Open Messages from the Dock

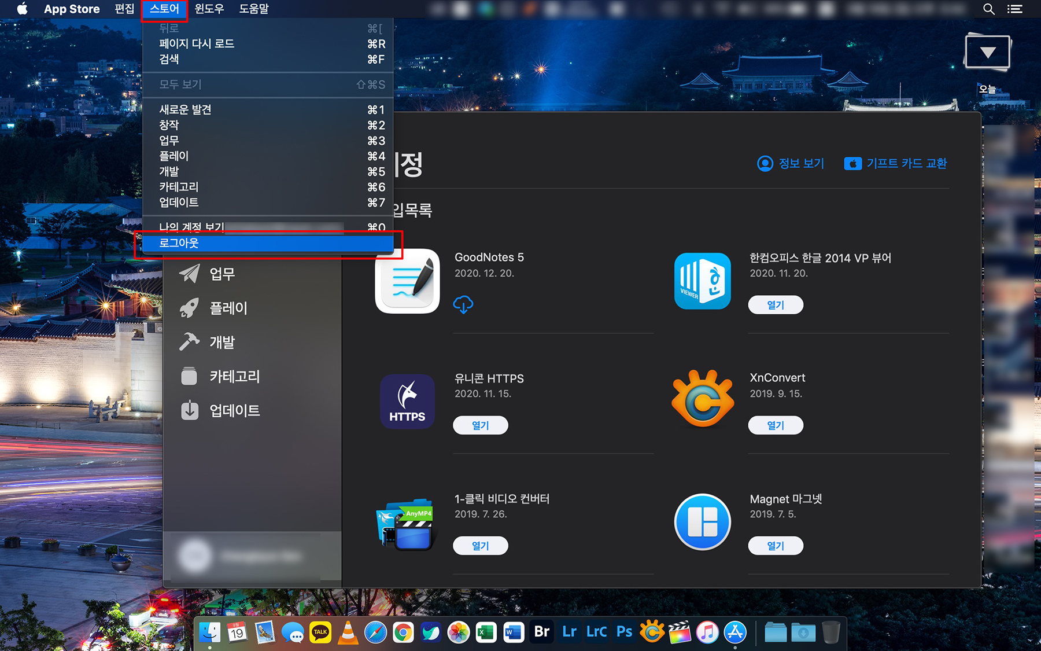point(293,632)
